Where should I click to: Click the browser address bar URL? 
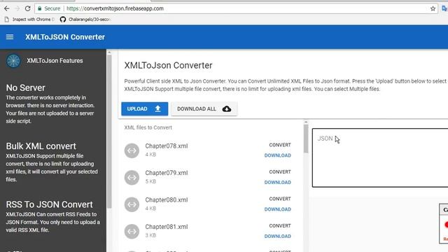click(x=115, y=8)
